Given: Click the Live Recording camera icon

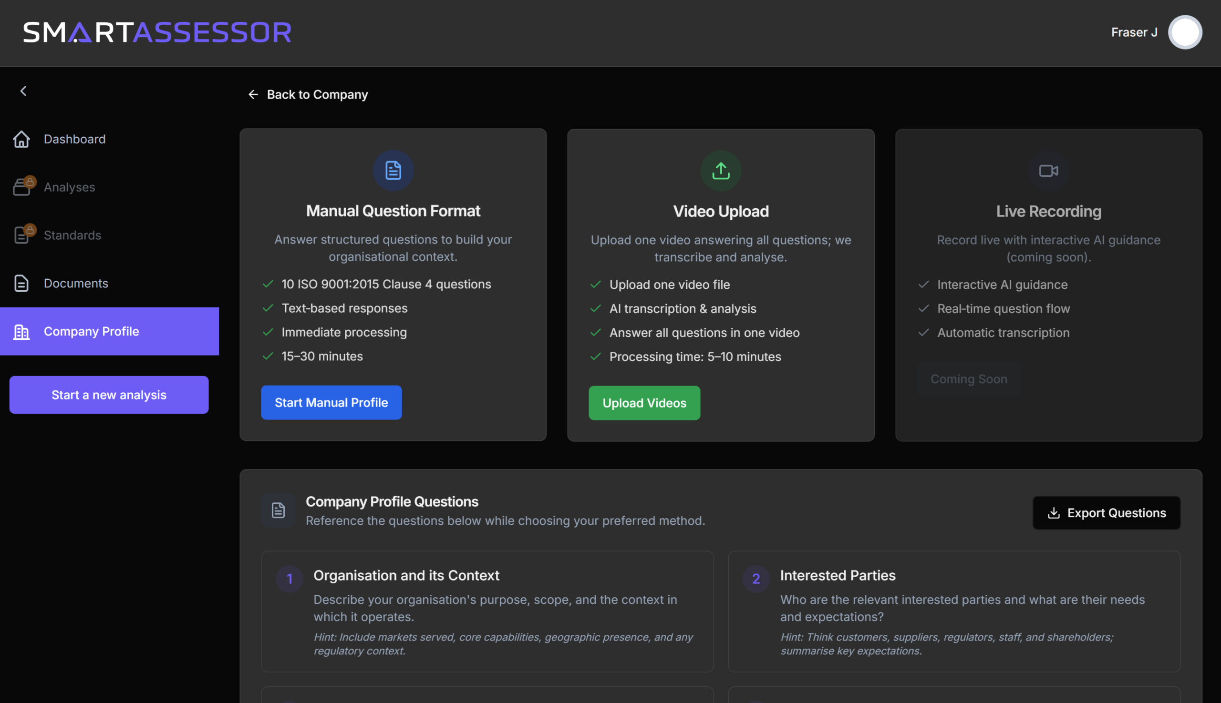Looking at the screenshot, I should tap(1048, 171).
